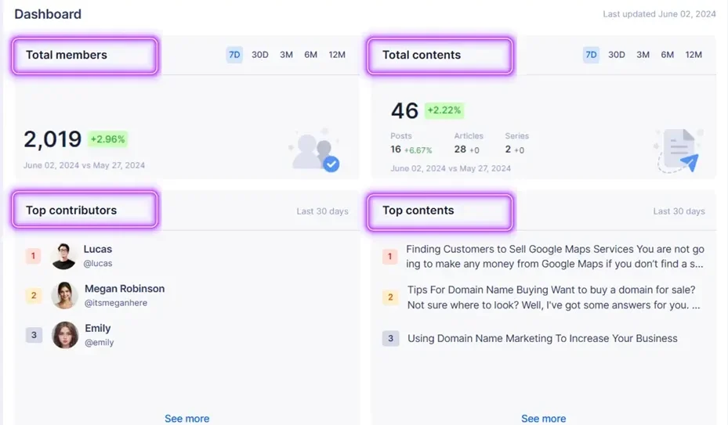Click the @emily handle

click(x=99, y=342)
